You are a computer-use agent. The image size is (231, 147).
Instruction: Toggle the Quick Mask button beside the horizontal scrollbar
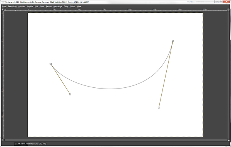tap(2, 140)
